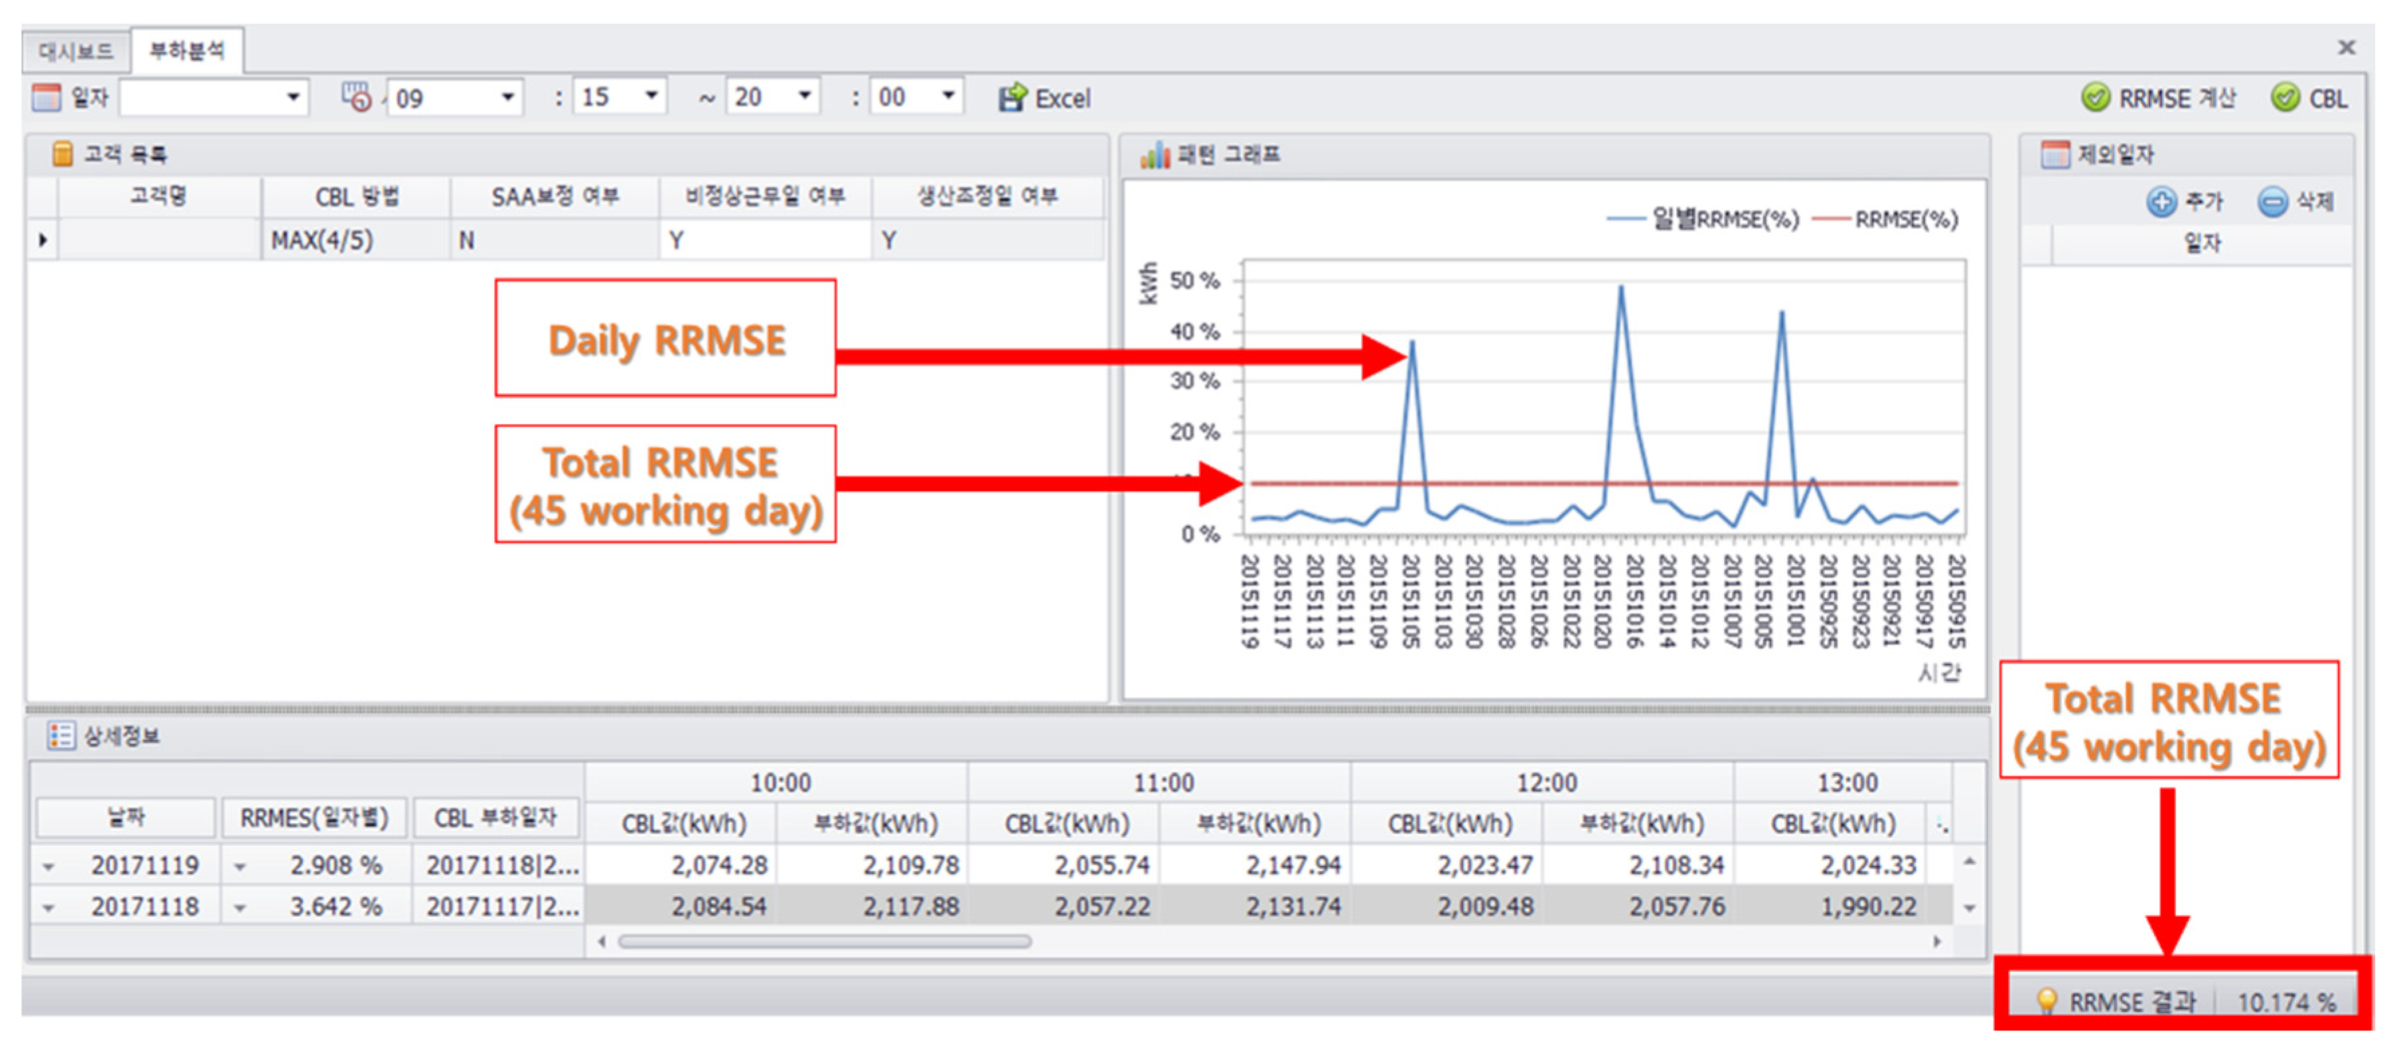Viewport: 2400px width, 1060px height.
Task: Click the lightbulb RRMSE 결과 icon
Action: [2046, 1001]
